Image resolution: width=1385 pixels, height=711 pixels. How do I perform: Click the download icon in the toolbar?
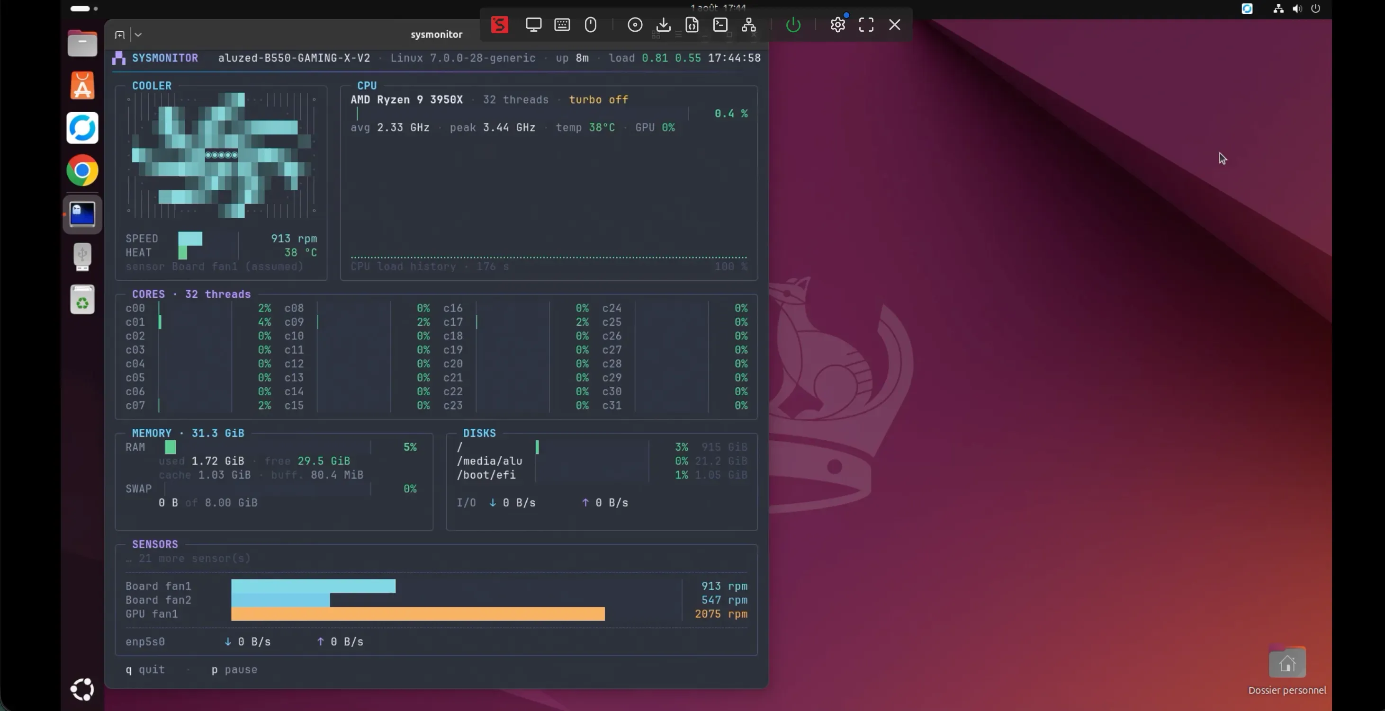(663, 25)
